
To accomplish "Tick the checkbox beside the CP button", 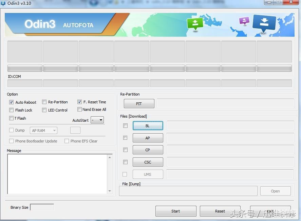I will [125, 150].
